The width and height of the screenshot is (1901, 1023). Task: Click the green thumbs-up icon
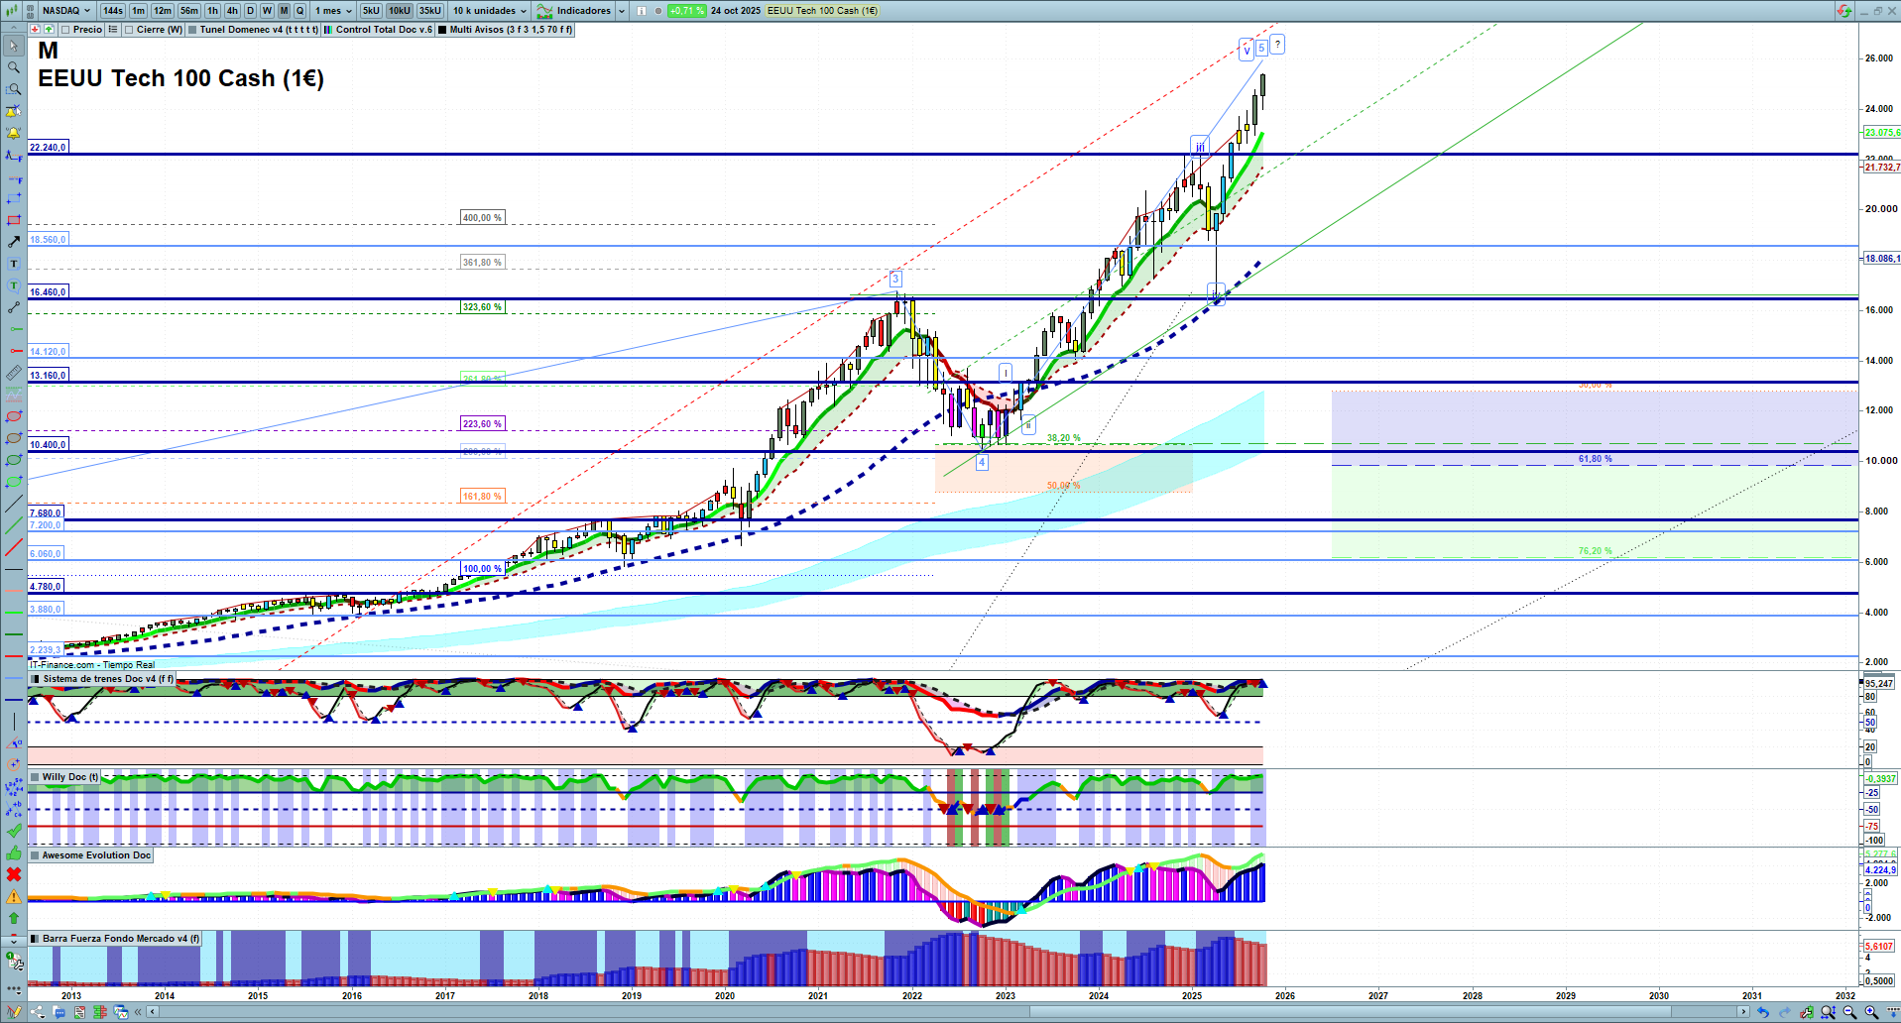(14, 852)
